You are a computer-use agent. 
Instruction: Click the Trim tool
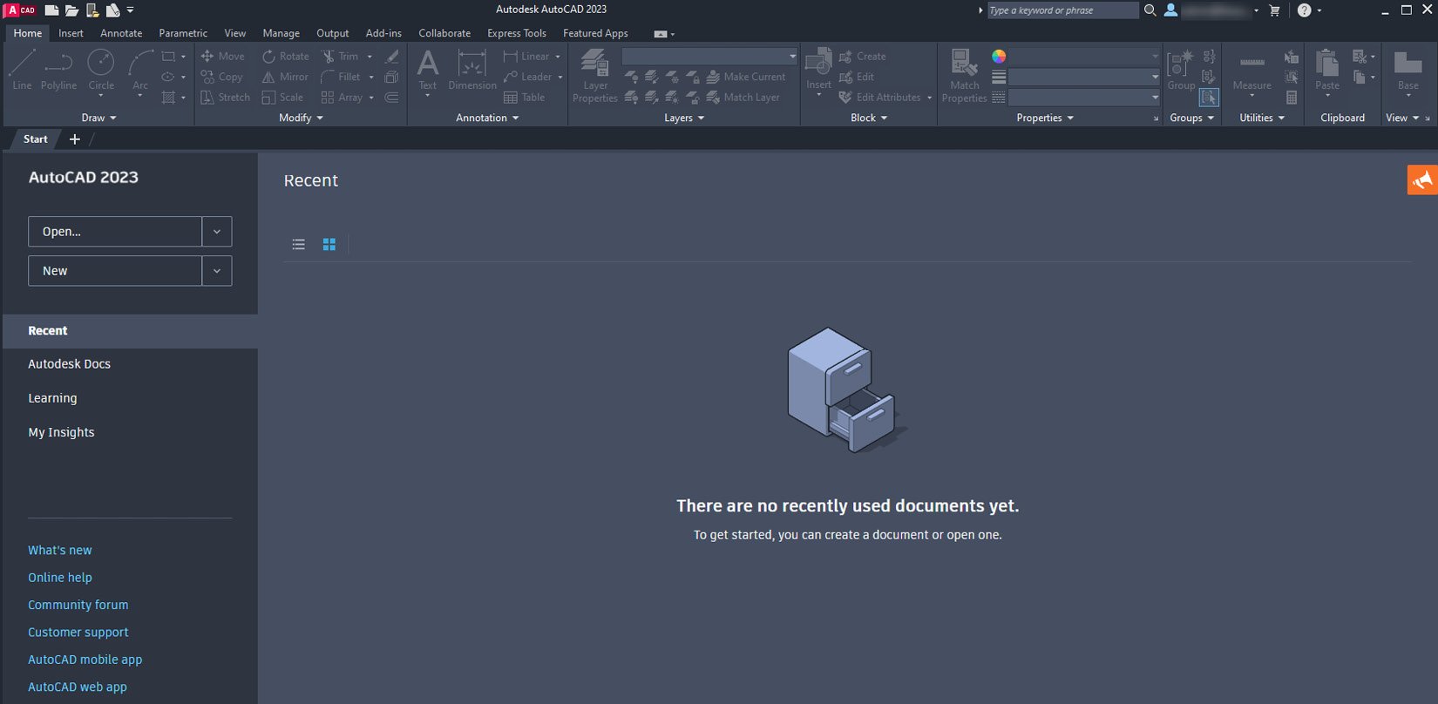[340, 56]
